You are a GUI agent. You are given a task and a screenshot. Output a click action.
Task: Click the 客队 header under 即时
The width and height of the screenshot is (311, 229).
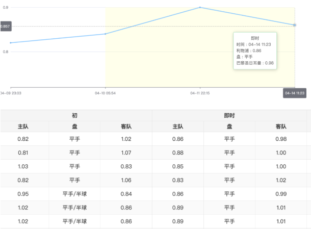(x=281, y=126)
